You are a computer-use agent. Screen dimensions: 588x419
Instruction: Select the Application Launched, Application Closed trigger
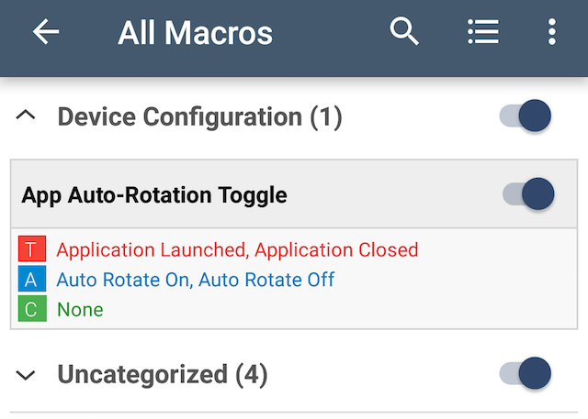[x=237, y=249]
